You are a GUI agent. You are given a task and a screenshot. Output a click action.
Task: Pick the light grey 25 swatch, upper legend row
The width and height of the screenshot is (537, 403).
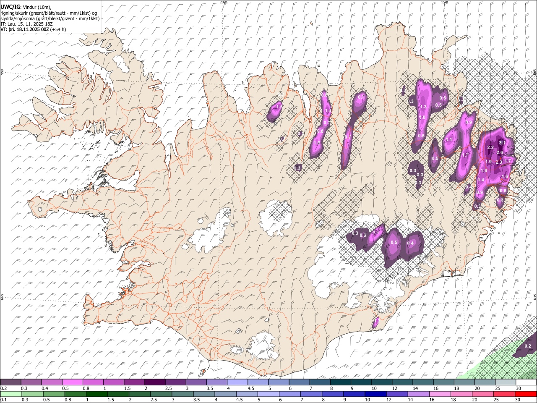point(506,382)
